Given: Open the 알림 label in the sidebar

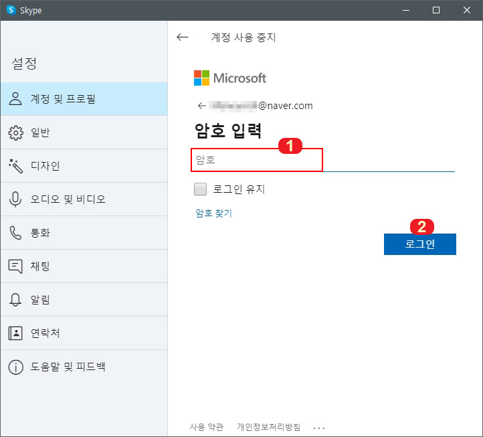Looking at the screenshot, I should (x=40, y=300).
